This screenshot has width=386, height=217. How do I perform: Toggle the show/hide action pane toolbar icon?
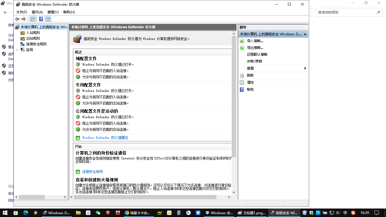[x=48, y=19]
